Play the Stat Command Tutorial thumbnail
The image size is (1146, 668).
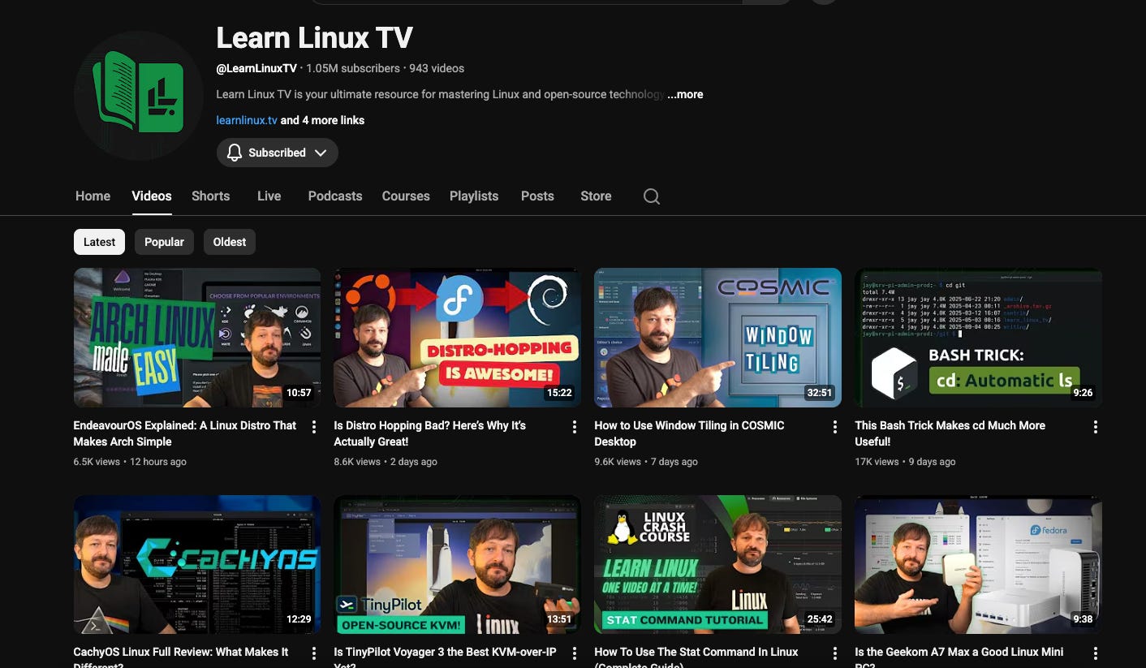coord(718,565)
